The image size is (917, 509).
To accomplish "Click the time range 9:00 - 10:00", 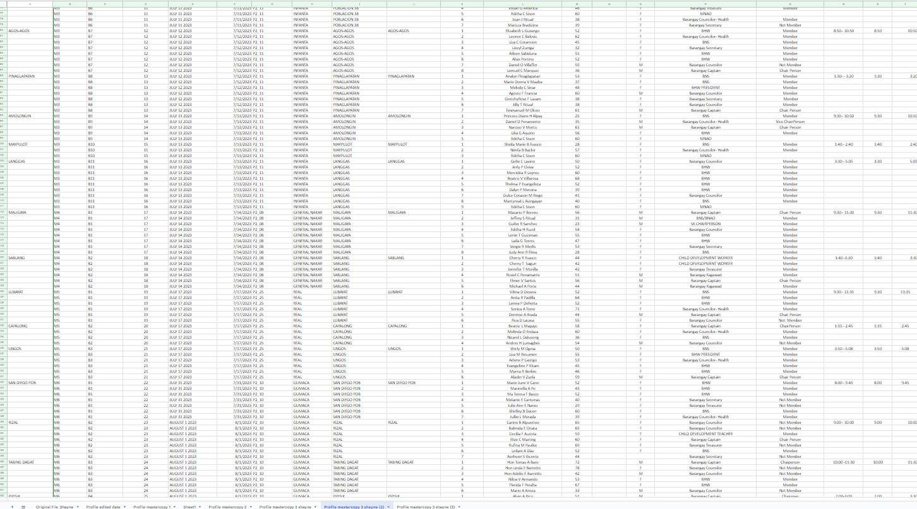I will [x=844, y=423].
